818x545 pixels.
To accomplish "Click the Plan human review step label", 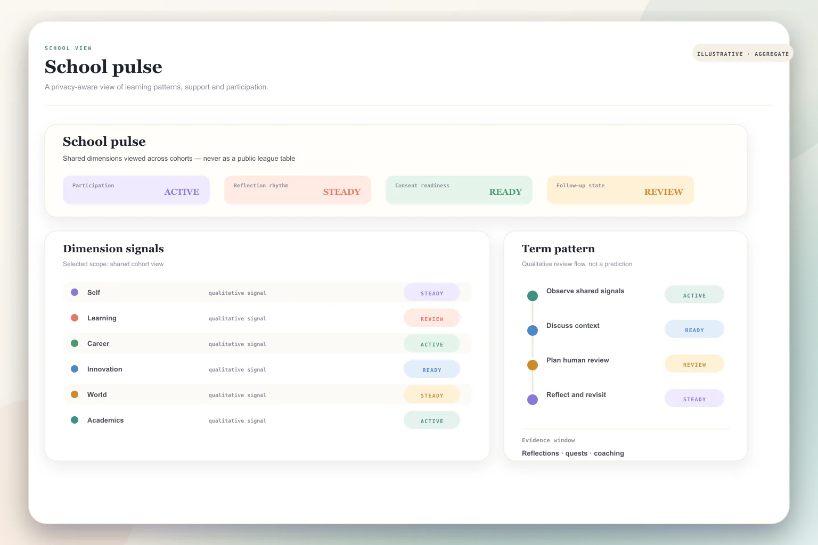I will [578, 360].
